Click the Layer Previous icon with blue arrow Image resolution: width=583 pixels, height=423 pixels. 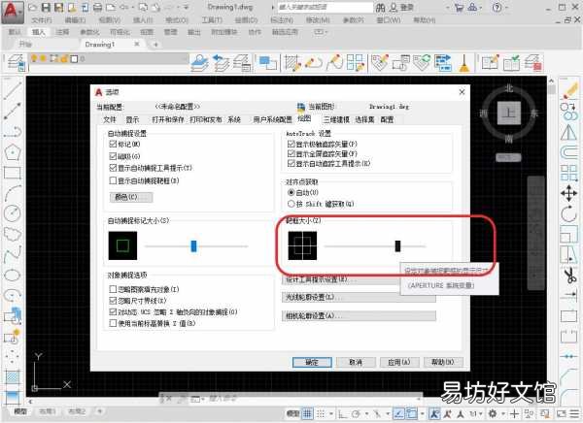[221, 62]
